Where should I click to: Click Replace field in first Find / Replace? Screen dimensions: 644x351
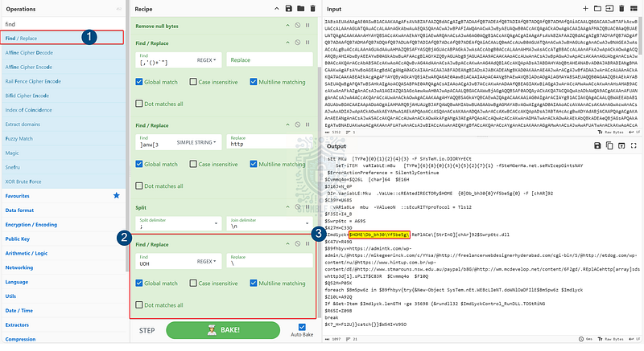270,59
